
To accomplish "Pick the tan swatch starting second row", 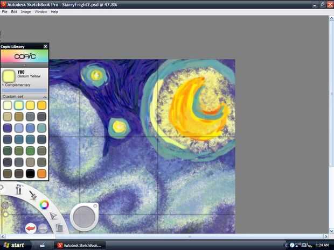I will [x=8, y=117].
